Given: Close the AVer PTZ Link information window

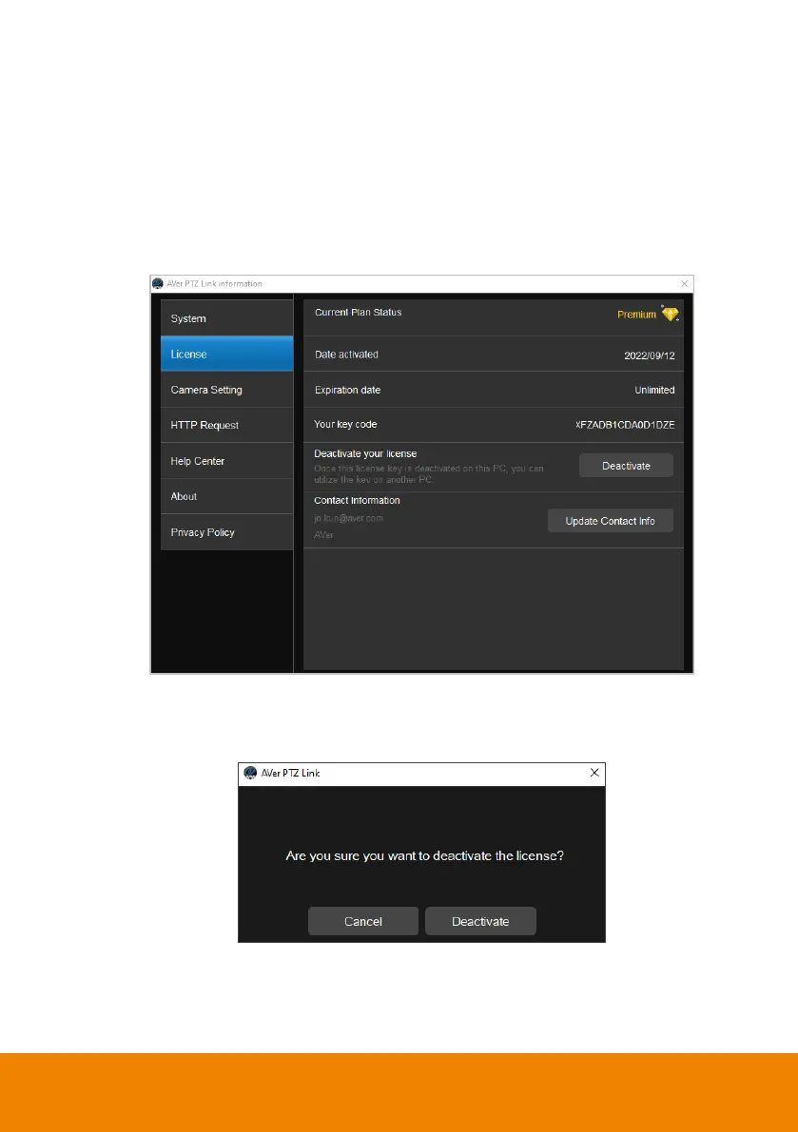Looking at the screenshot, I should pyautogui.click(x=685, y=284).
